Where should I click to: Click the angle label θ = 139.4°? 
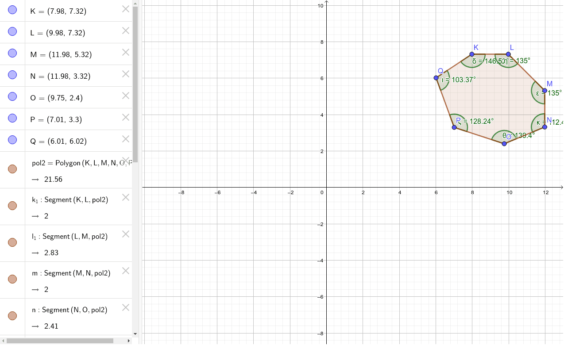pos(518,135)
